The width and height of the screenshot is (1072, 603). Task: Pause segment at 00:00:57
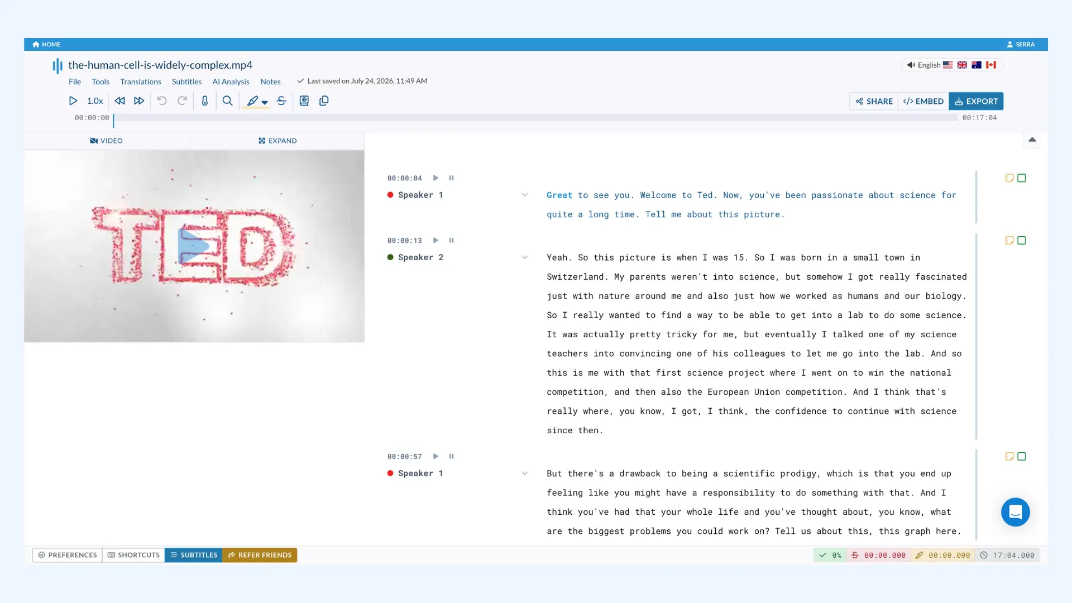pyautogui.click(x=452, y=457)
